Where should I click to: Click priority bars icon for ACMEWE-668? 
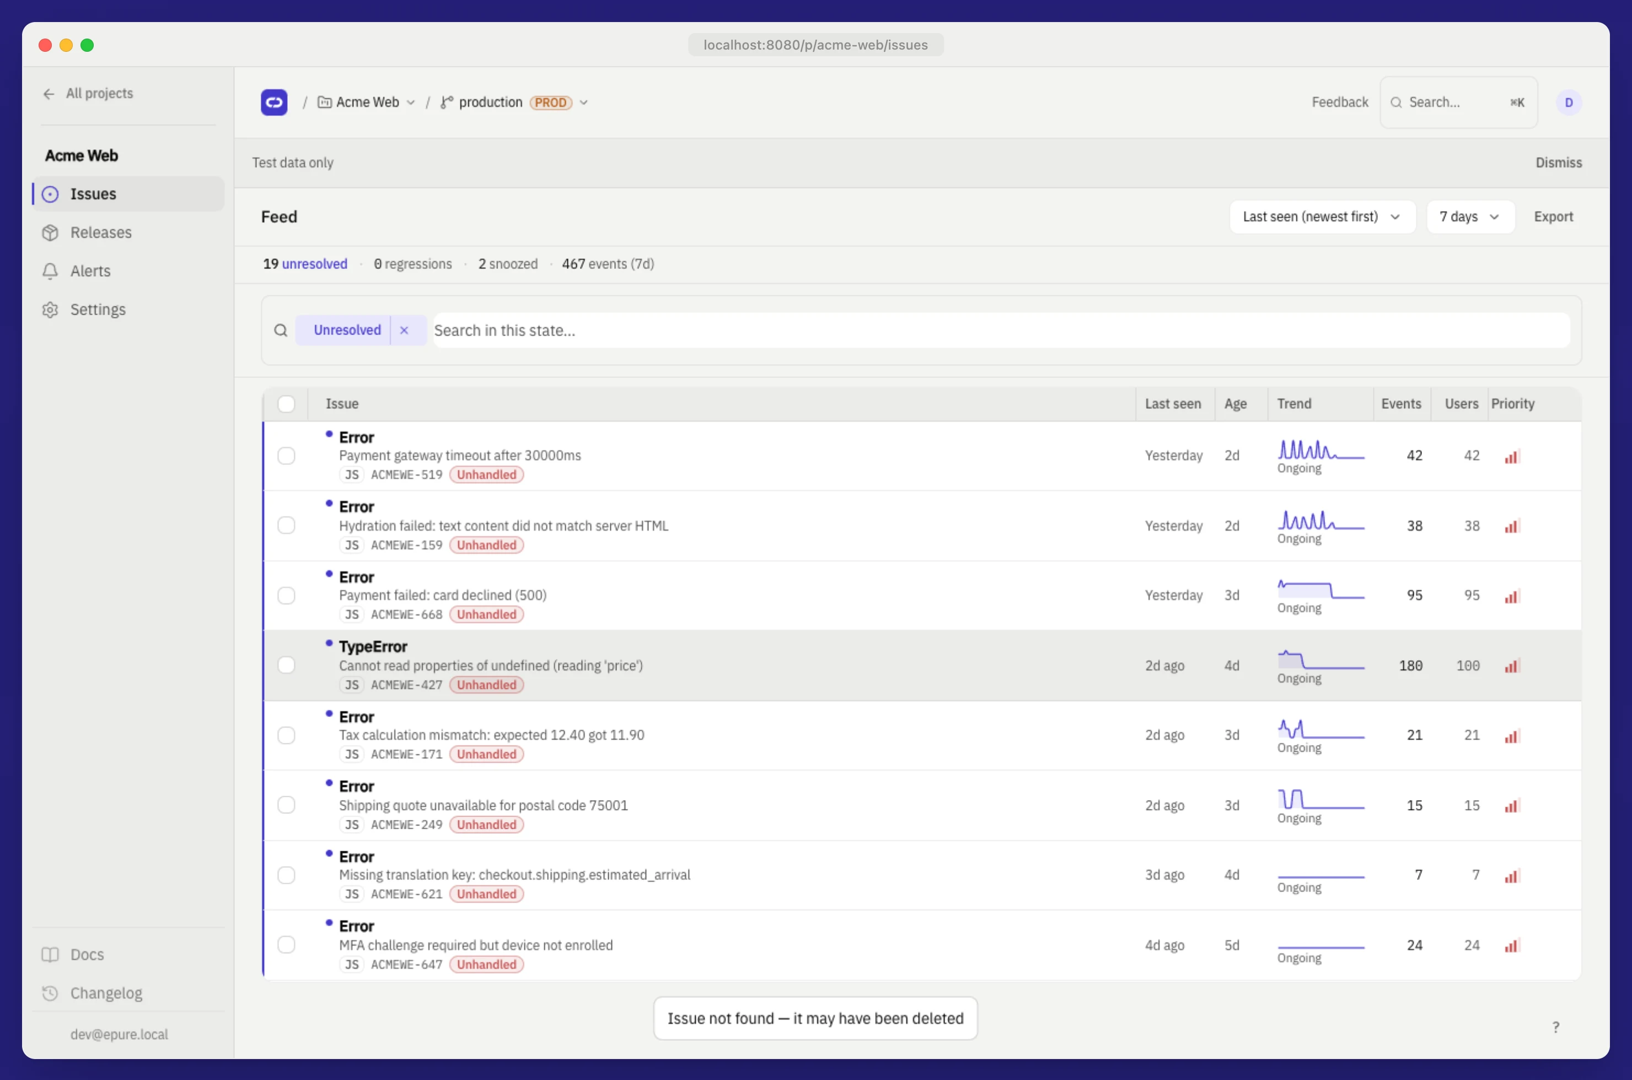pyautogui.click(x=1512, y=596)
